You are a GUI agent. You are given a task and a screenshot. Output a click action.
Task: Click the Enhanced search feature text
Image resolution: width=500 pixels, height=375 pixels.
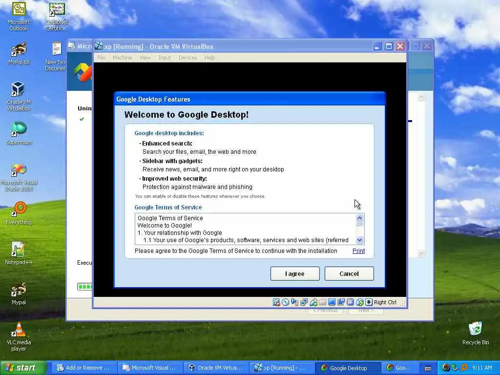[x=167, y=144]
